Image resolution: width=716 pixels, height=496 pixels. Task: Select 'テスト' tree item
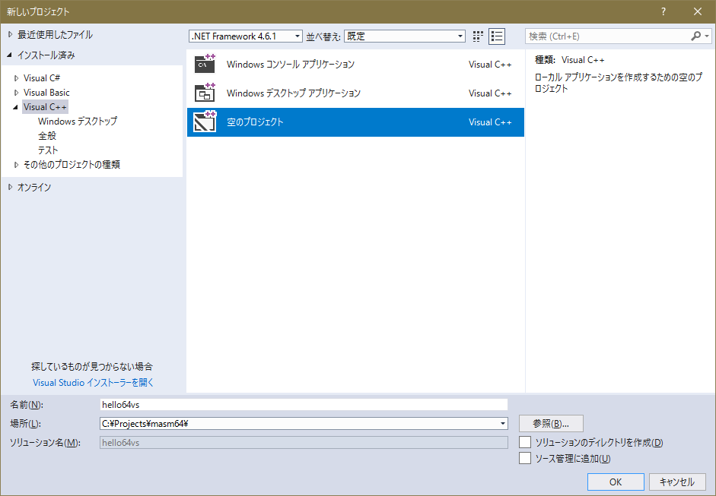tap(48, 150)
